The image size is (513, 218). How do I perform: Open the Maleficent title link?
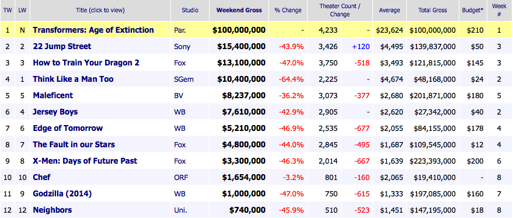point(53,95)
